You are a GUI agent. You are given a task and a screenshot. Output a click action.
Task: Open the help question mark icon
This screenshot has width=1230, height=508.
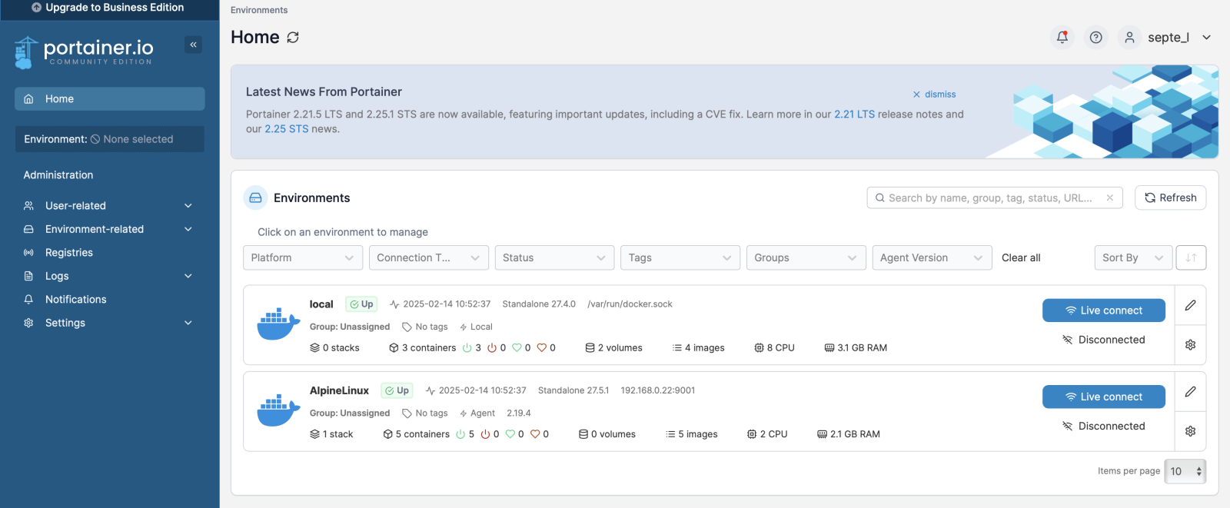[1096, 37]
